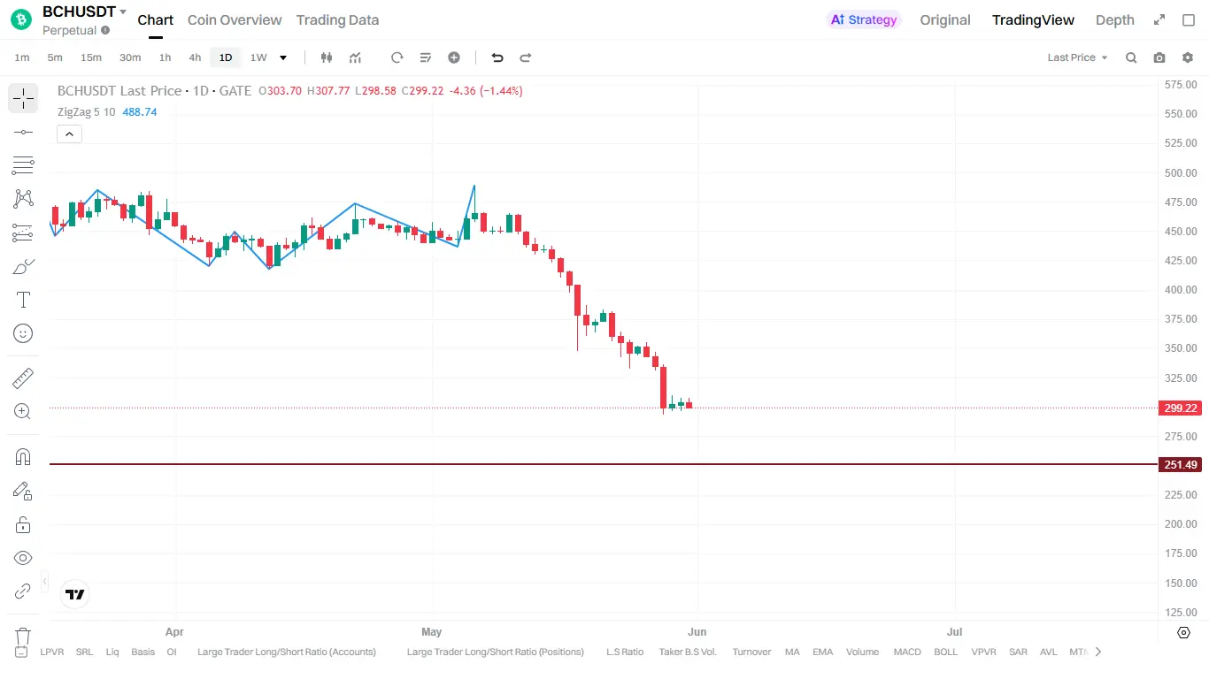
Task: Enable the Taker B.S Vol. indicator
Action: pos(688,652)
